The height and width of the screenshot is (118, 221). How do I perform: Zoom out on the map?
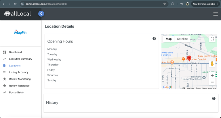click(212, 82)
